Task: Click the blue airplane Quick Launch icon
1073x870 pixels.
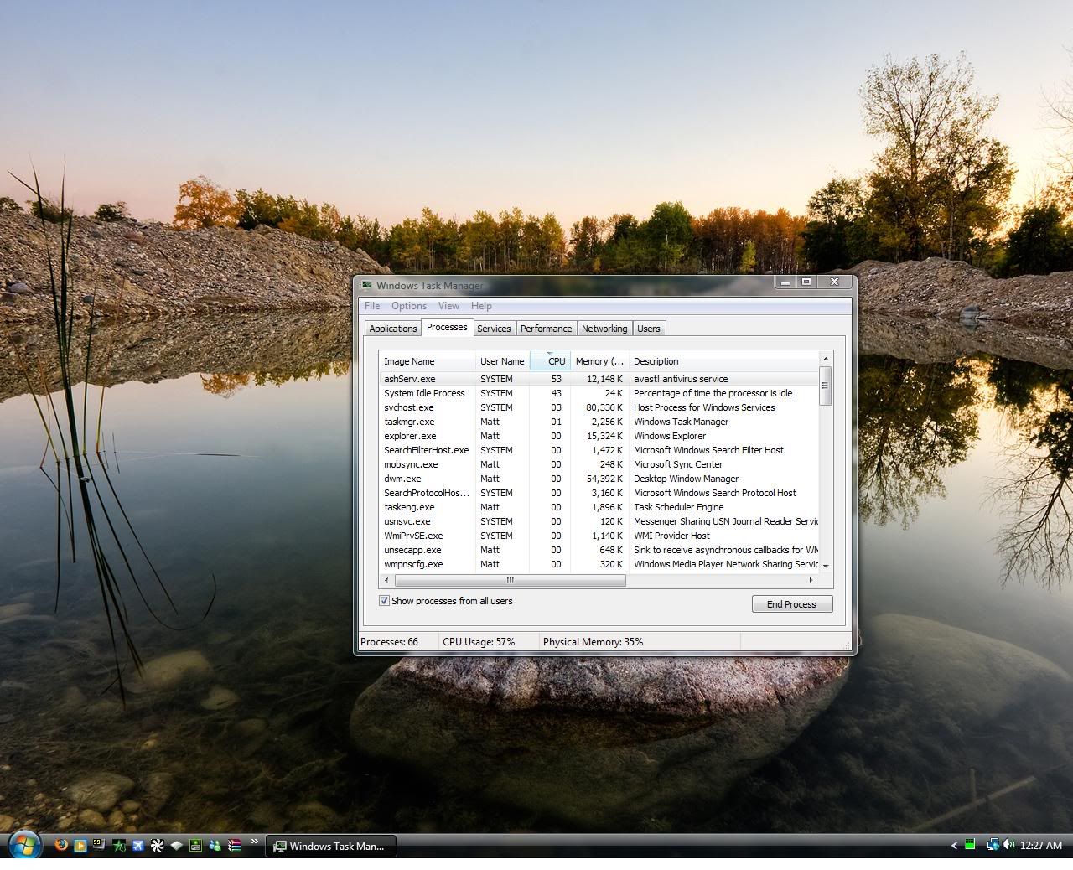Action: 138,845
